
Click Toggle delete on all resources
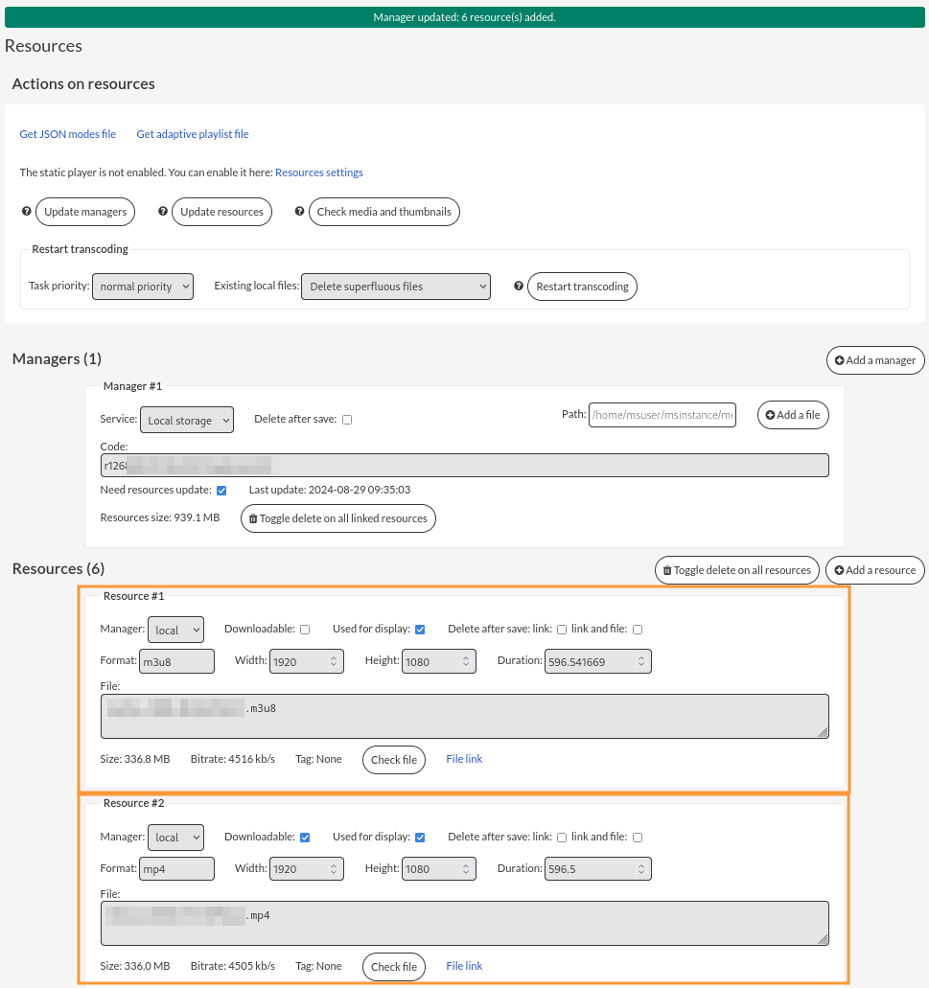[736, 570]
